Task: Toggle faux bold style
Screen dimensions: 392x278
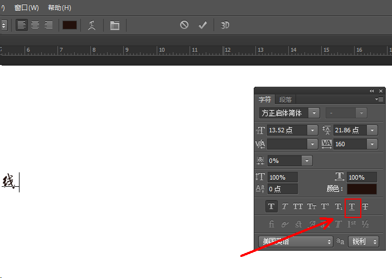Action: pos(271,206)
